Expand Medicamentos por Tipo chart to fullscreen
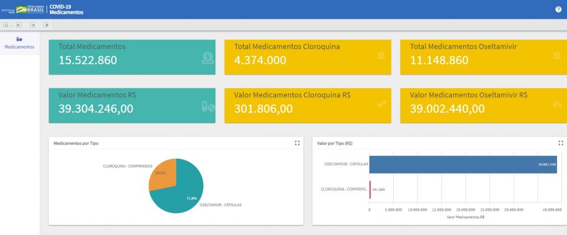 point(297,143)
